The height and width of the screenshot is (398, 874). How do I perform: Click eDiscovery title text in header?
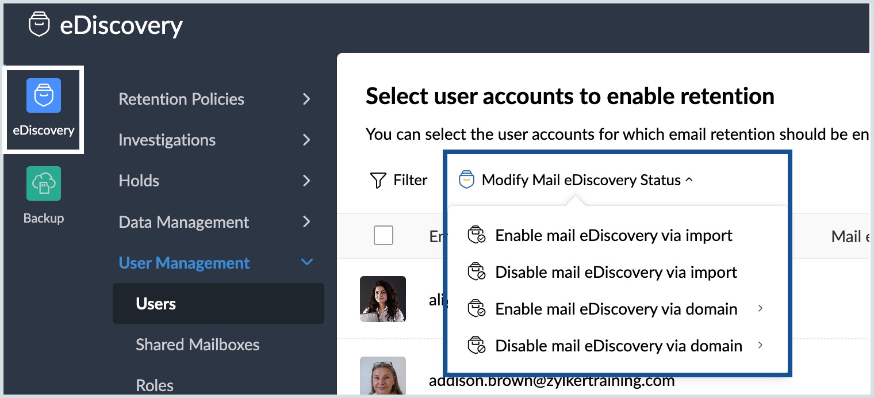(x=121, y=25)
